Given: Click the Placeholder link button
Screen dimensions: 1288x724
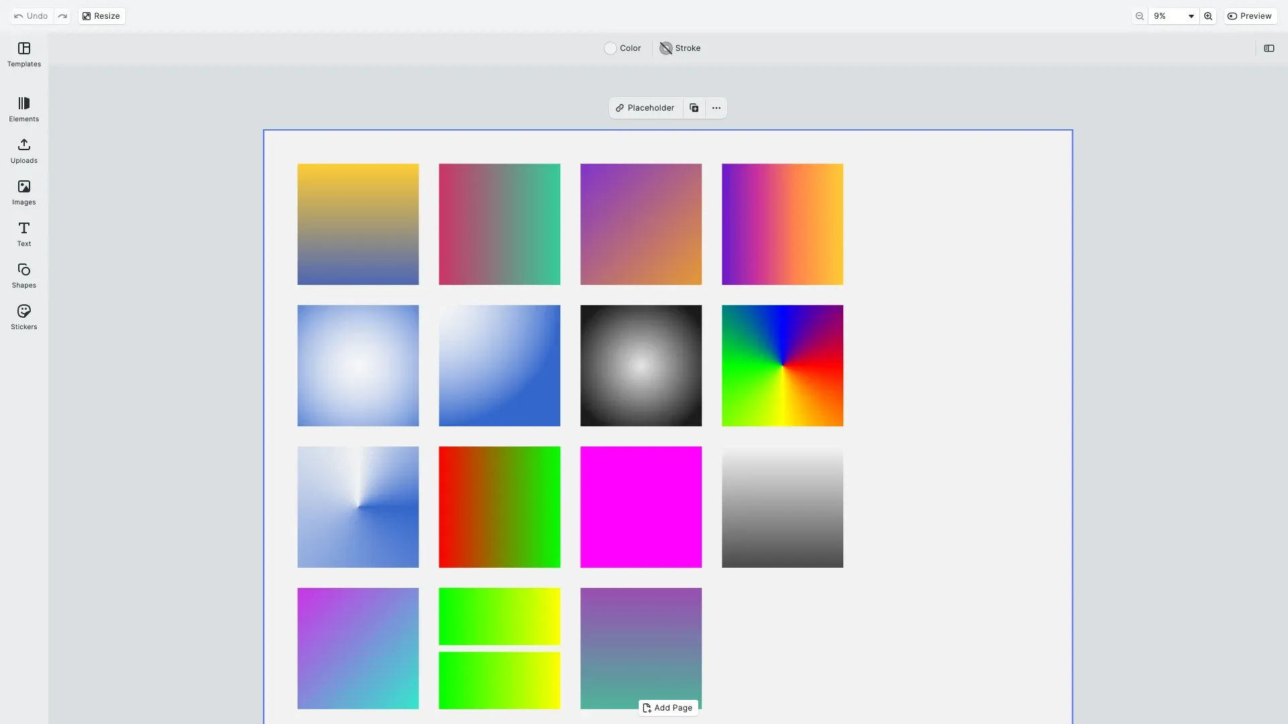Looking at the screenshot, I should (645, 108).
